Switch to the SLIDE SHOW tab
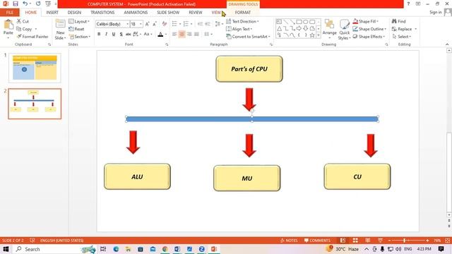This screenshot has height=254, width=452. (168, 13)
